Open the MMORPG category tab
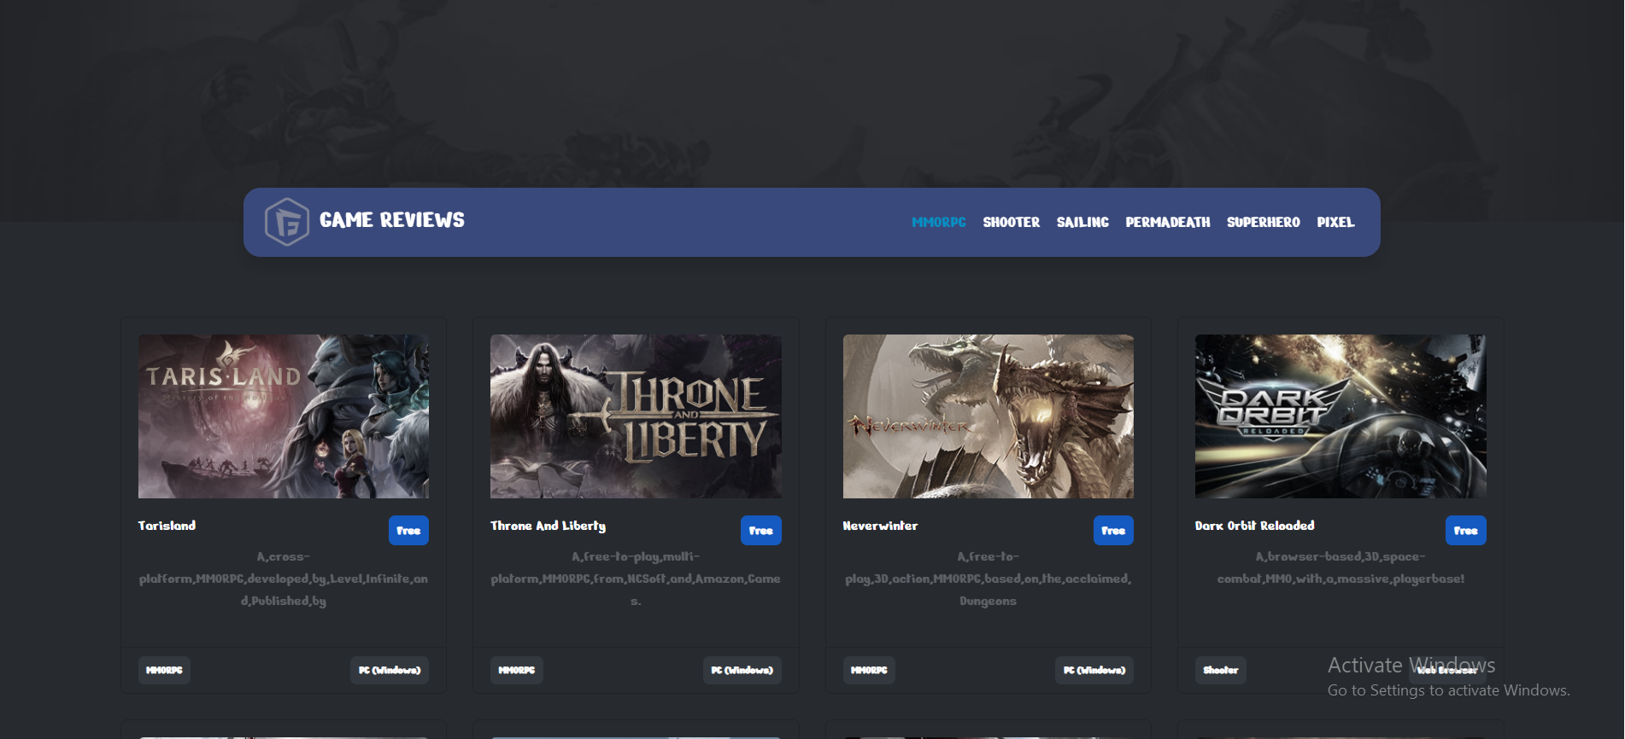The width and height of the screenshot is (1625, 739). click(x=938, y=222)
